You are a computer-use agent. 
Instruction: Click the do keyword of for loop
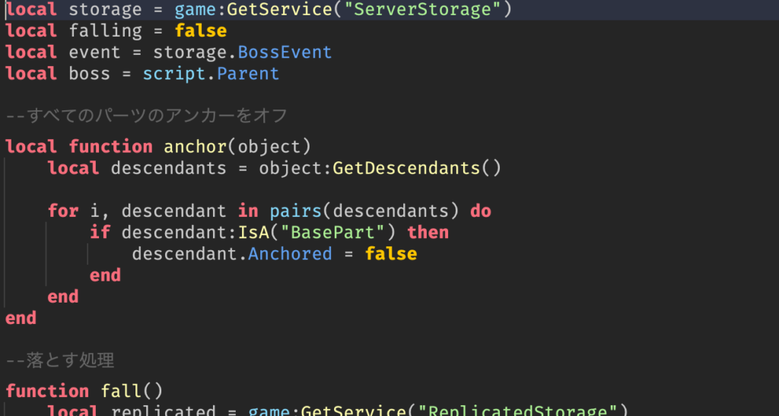pyautogui.click(x=481, y=211)
